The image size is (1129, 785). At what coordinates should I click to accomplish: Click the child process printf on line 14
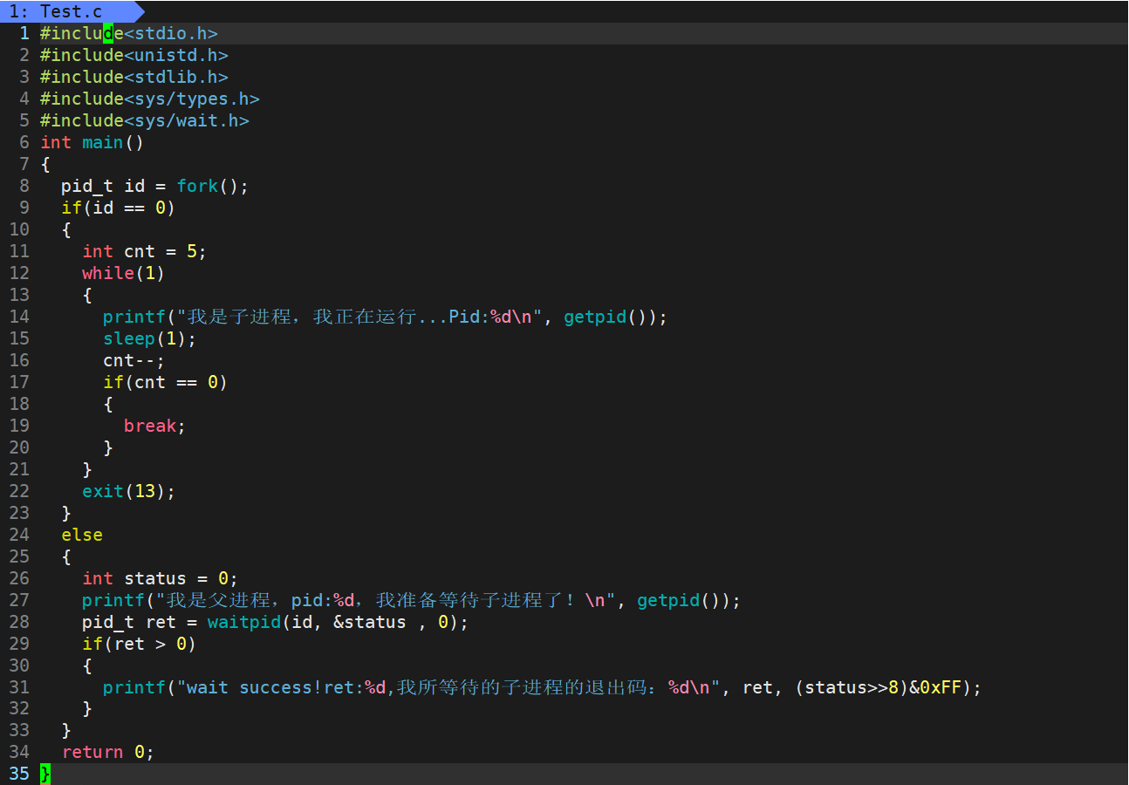[x=385, y=317]
